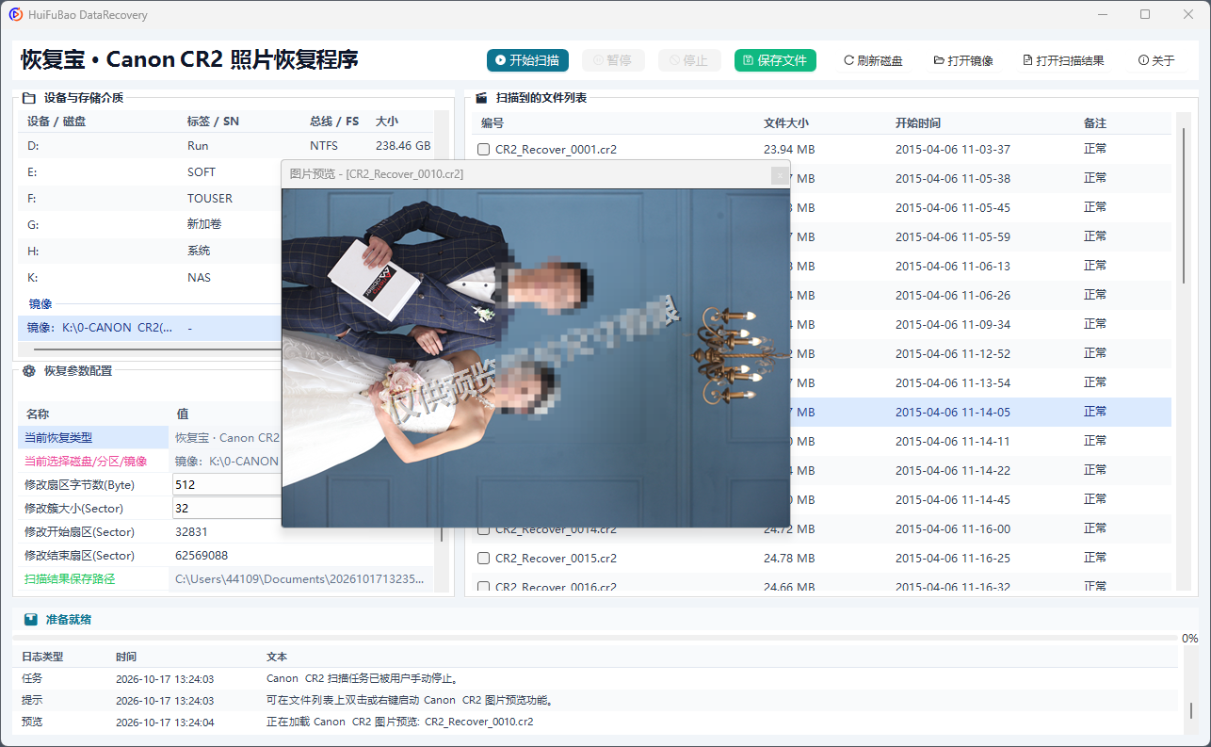
Task: Start scanning with the 开始扫描 button
Action: (x=527, y=60)
